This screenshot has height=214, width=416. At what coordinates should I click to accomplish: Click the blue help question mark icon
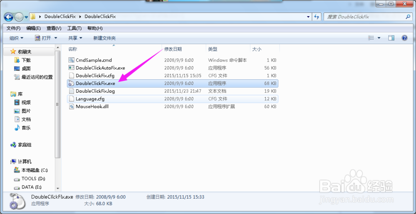(x=404, y=38)
